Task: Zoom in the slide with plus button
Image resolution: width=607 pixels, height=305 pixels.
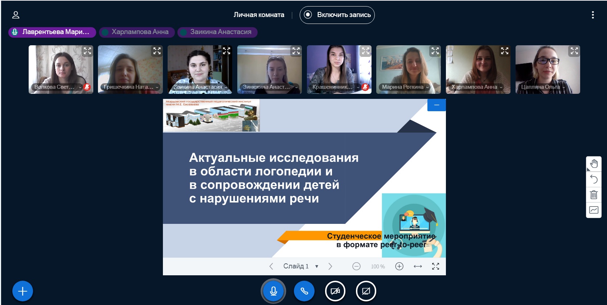Action: tap(399, 266)
